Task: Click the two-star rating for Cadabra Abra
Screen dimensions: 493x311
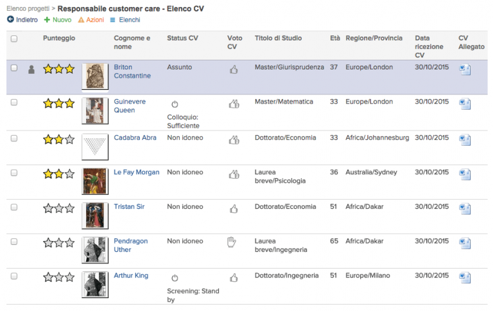Action: coord(59,139)
